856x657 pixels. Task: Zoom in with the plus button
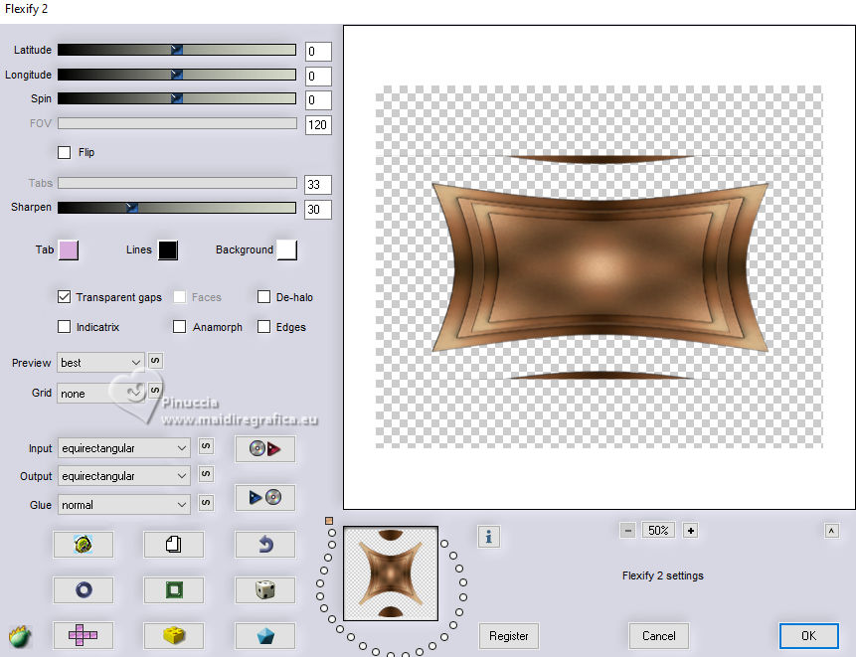[691, 531]
